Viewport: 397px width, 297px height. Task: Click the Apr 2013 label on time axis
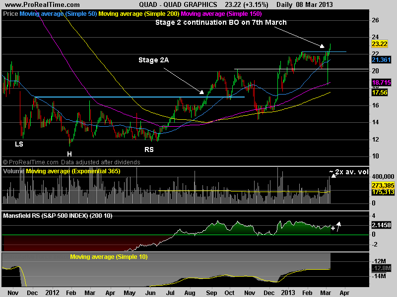344,293
